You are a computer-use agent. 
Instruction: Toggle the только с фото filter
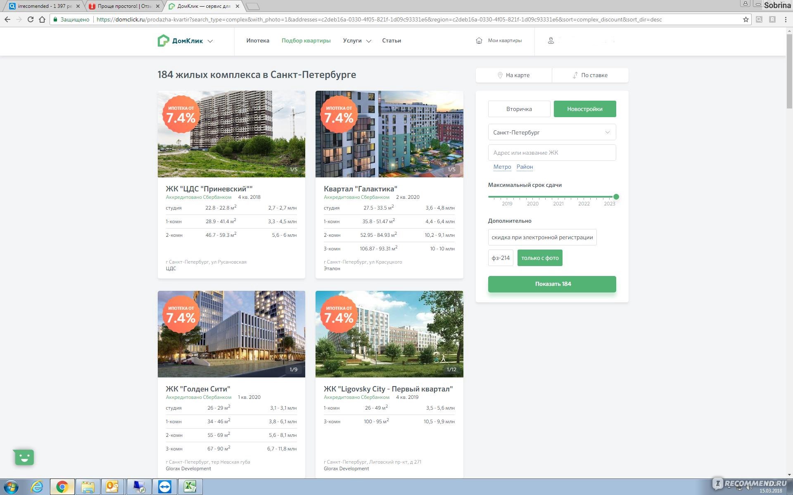click(540, 258)
